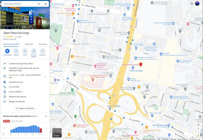Click the Guardar bookmark icon
This screenshot has height=140, width=203.
click(x=16, y=51)
